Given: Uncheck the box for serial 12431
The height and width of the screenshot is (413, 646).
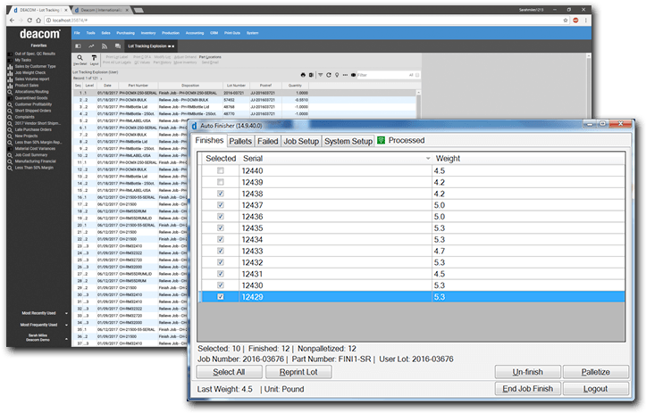Looking at the screenshot, I should coord(221,274).
